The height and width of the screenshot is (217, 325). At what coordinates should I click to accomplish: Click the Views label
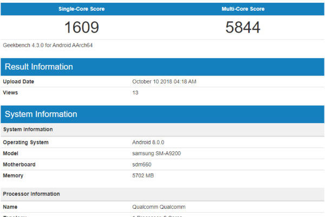(10, 93)
